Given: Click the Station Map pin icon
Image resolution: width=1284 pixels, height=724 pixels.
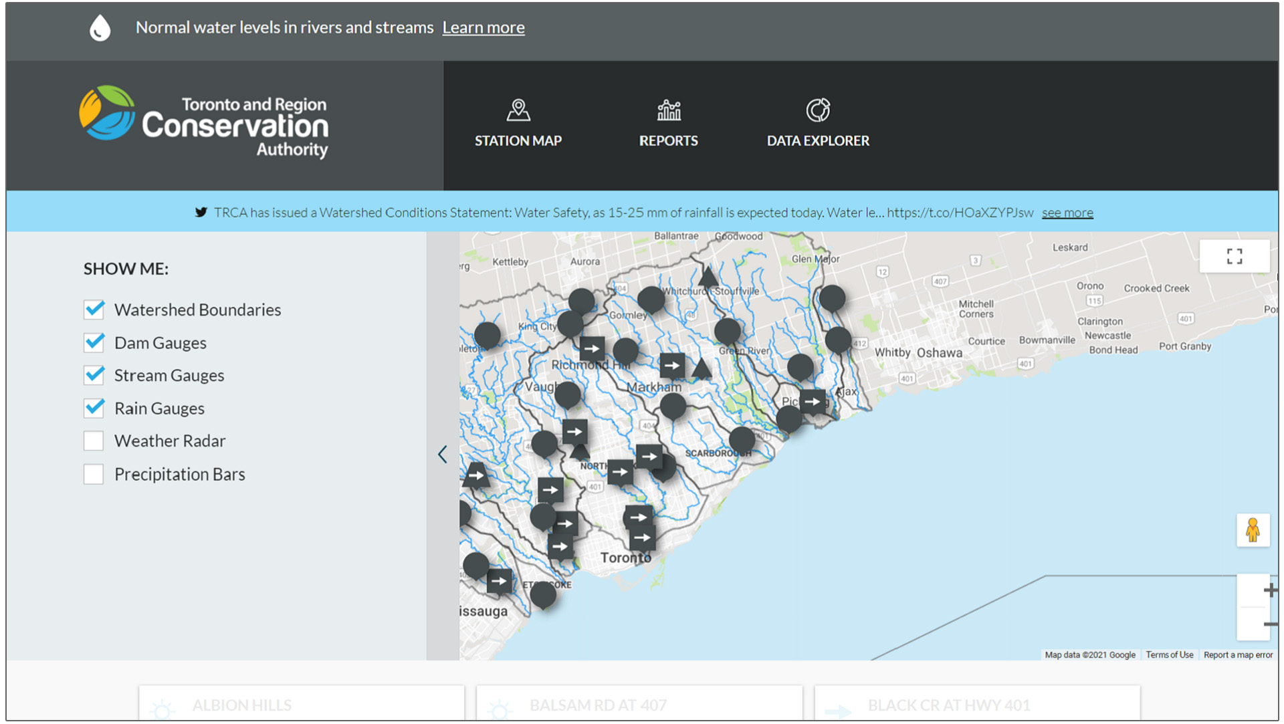Looking at the screenshot, I should tap(518, 110).
